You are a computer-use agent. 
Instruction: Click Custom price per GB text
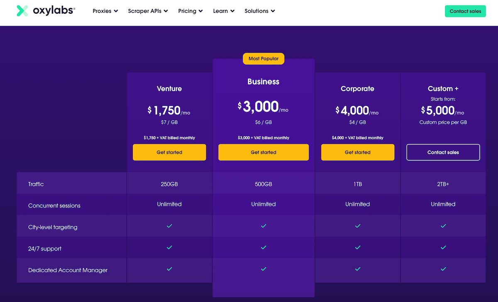443,122
